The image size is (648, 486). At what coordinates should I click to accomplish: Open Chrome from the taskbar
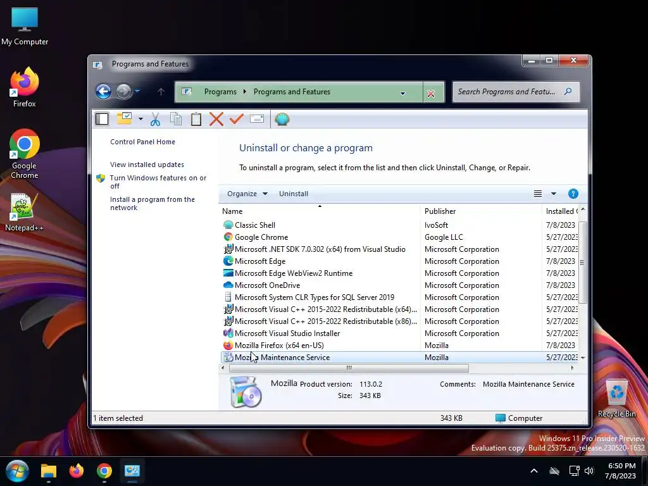(x=104, y=471)
